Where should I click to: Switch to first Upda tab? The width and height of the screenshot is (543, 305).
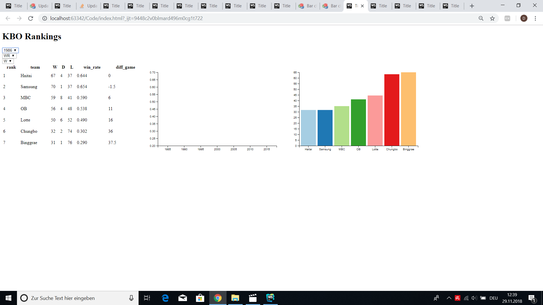click(39, 6)
